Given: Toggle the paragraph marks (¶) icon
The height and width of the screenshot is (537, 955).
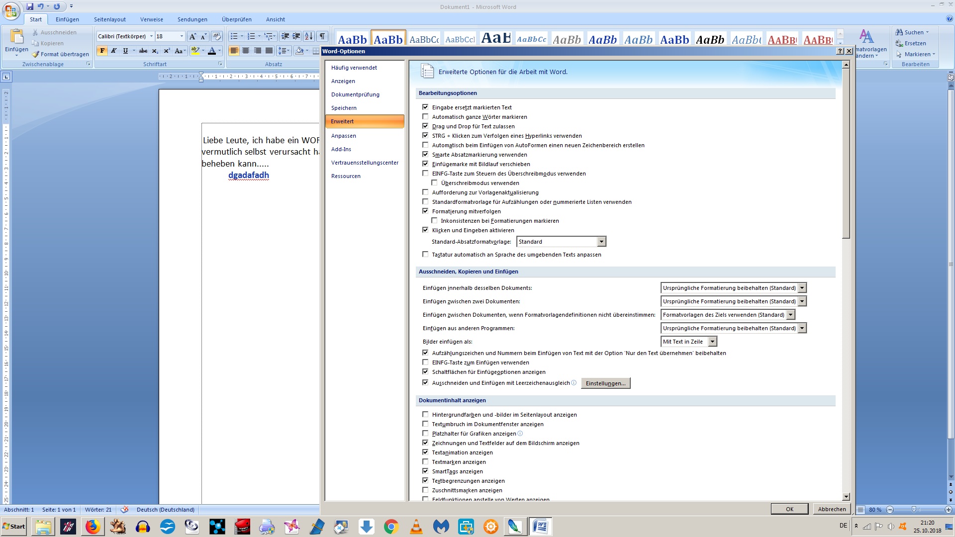Looking at the screenshot, I should click(x=322, y=36).
